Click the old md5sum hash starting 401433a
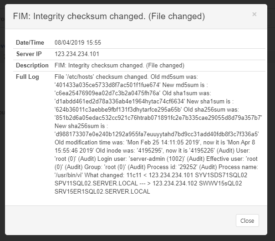 (x=107, y=85)
